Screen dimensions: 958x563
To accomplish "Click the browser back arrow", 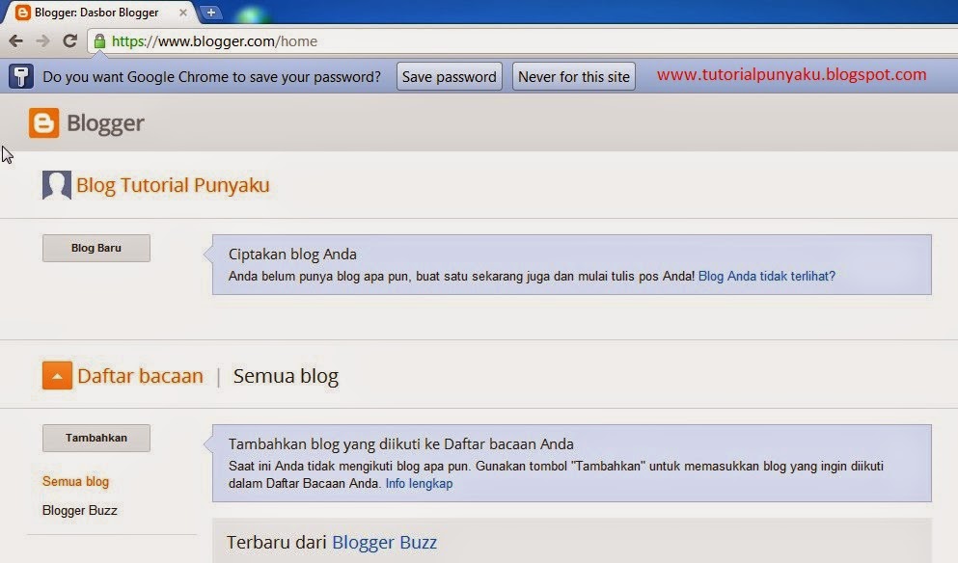I will click(15, 41).
